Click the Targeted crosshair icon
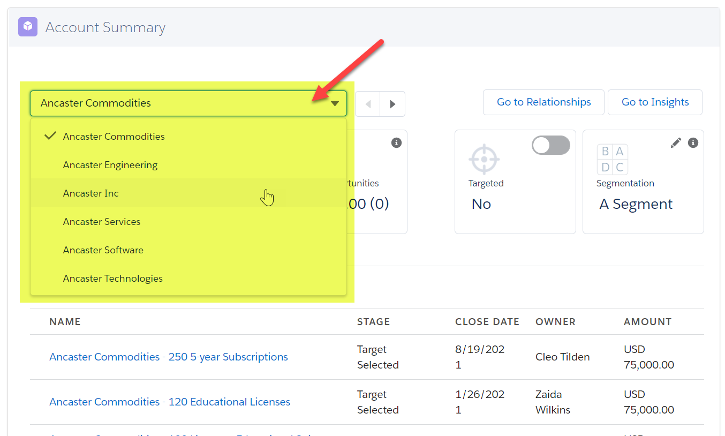 pyautogui.click(x=484, y=159)
